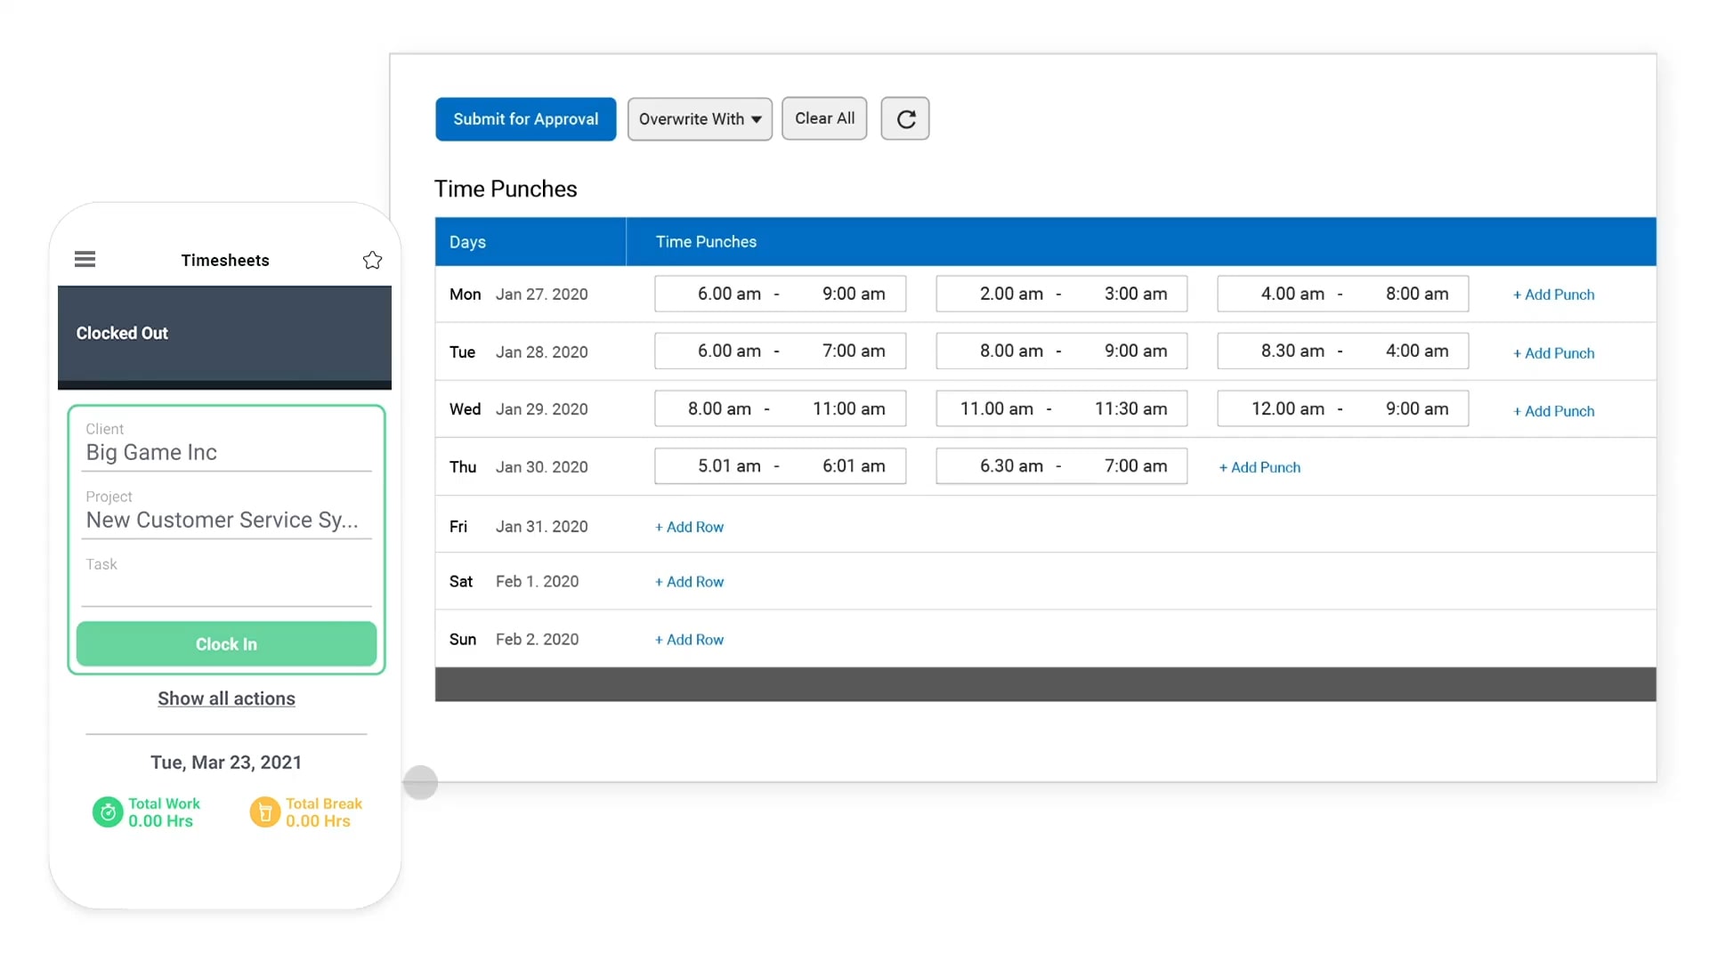Click the Clear All button
The image size is (1709, 961).
point(824,118)
